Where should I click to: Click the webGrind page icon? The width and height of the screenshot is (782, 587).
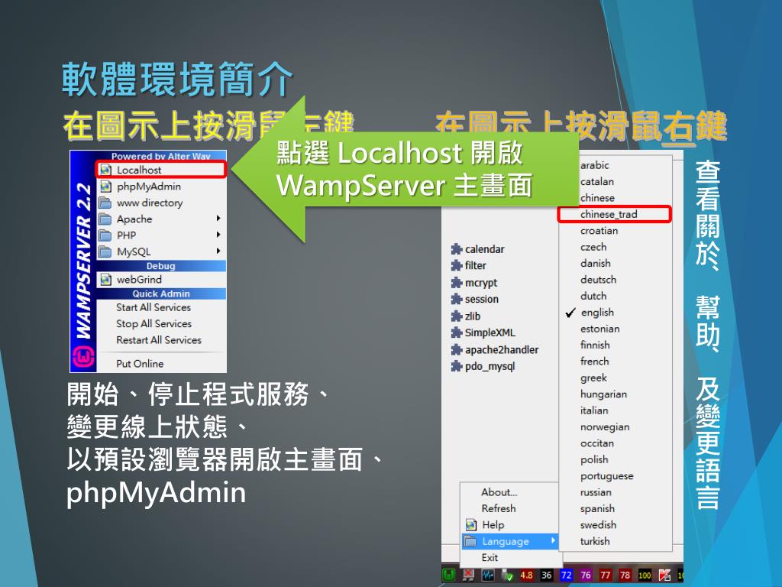tap(105, 280)
